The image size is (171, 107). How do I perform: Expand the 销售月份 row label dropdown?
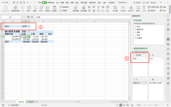tap(20, 34)
